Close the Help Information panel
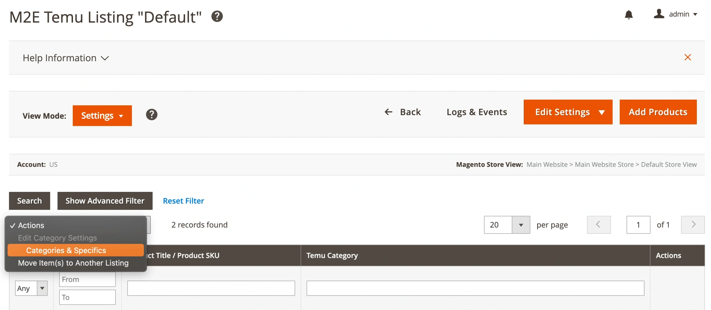The width and height of the screenshot is (711, 310). click(687, 57)
